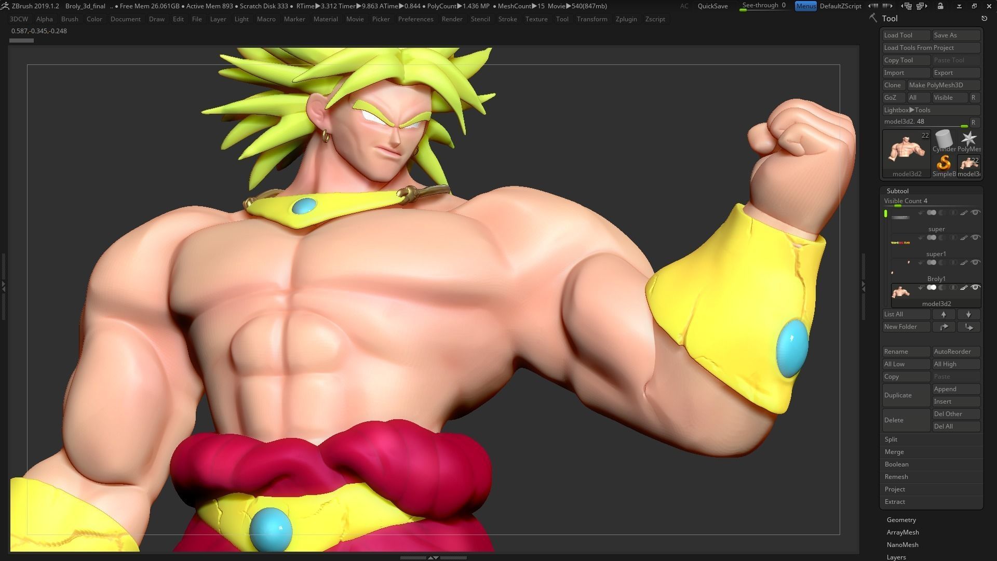This screenshot has width=997, height=561.
Task: Toggle polypaint brush icon on Broly1 subtool
Action: (x=964, y=262)
